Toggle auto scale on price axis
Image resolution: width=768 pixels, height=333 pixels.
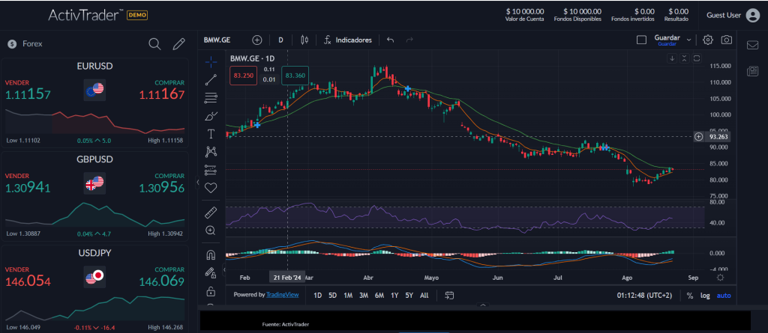tap(723, 296)
